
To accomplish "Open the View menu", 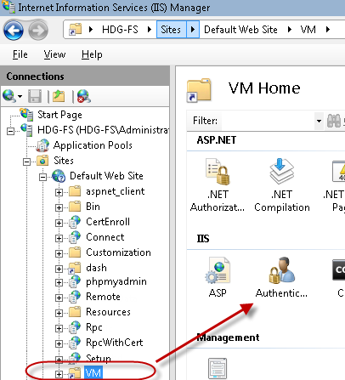I will tap(54, 54).
